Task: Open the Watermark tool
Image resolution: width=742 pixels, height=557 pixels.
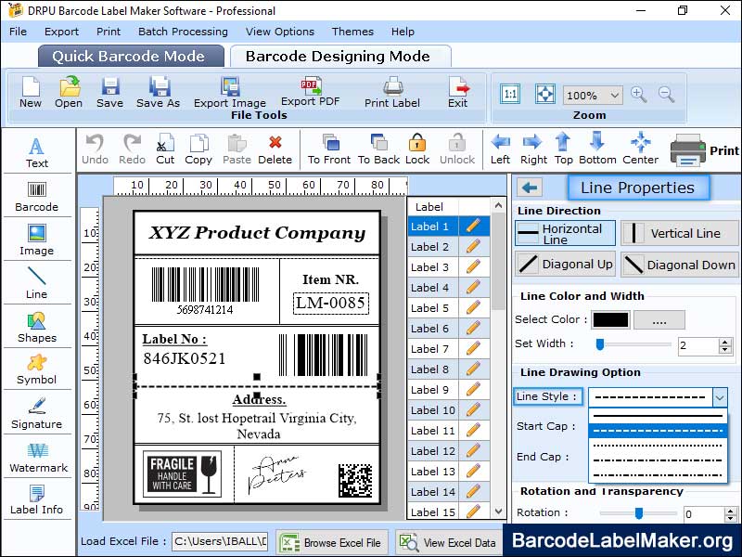Action: point(38,457)
